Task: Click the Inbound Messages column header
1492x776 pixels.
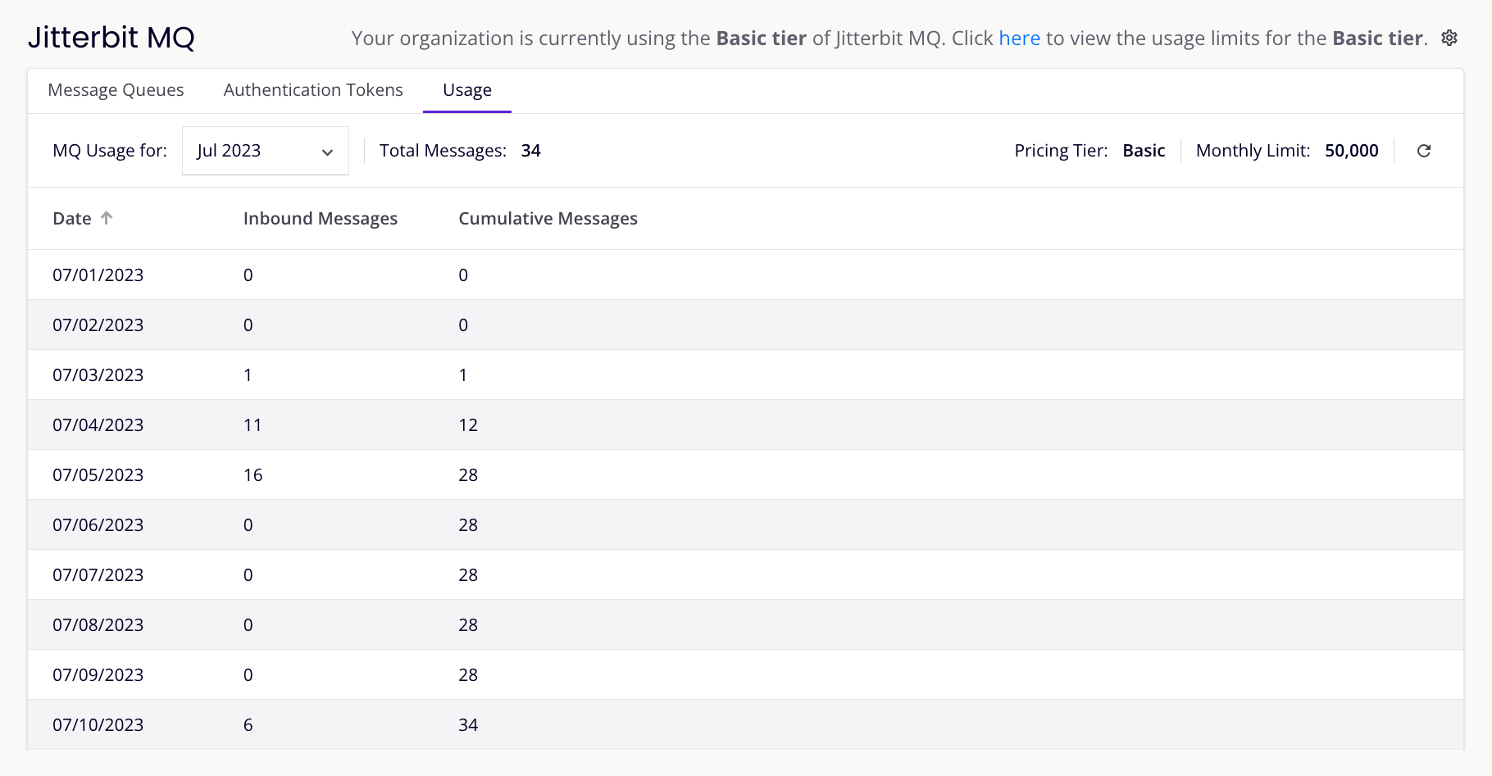Action: pyautogui.click(x=320, y=219)
